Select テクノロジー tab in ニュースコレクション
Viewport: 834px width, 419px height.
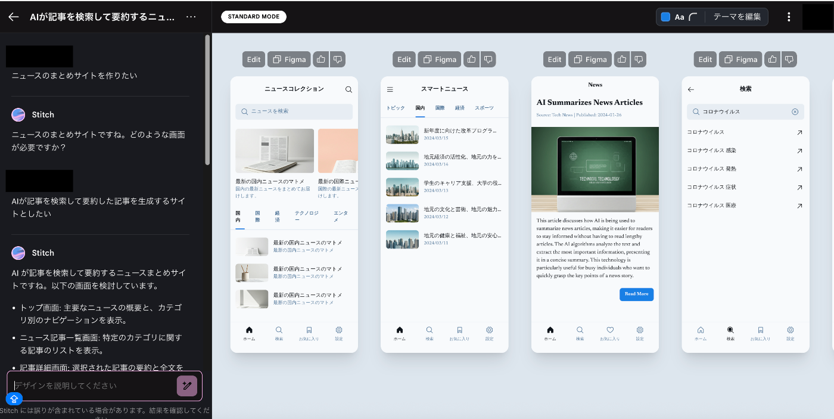pyautogui.click(x=306, y=216)
